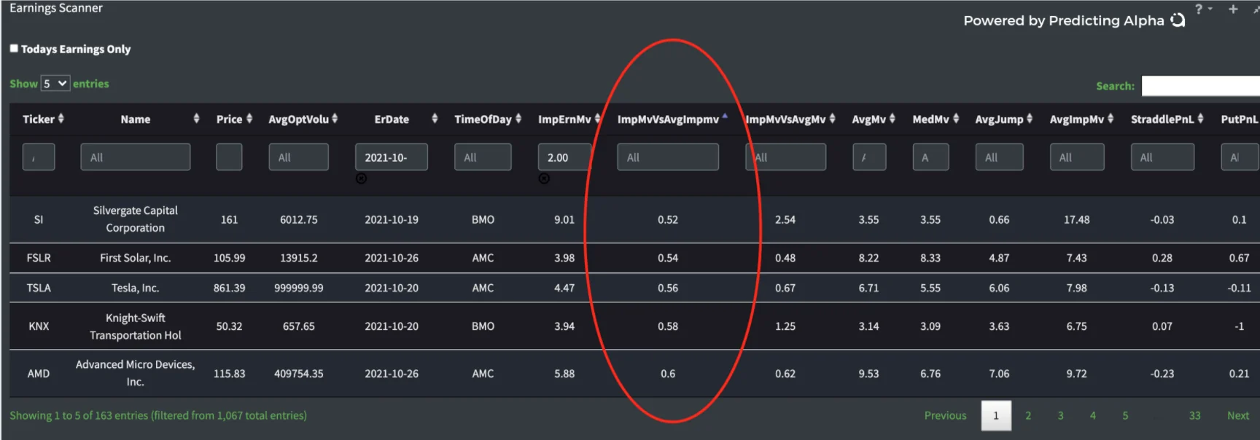Screen dimensions: 1260x440
Task: Edit the ImpErnMv filter showing 2.00
Action: pyautogui.click(x=564, y=157)
